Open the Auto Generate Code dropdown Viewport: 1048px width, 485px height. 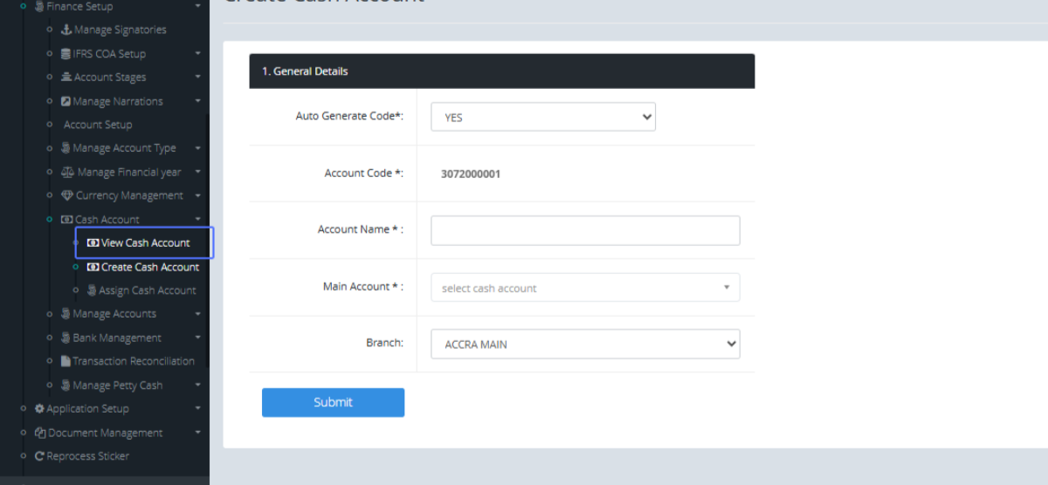coord(542,117)
